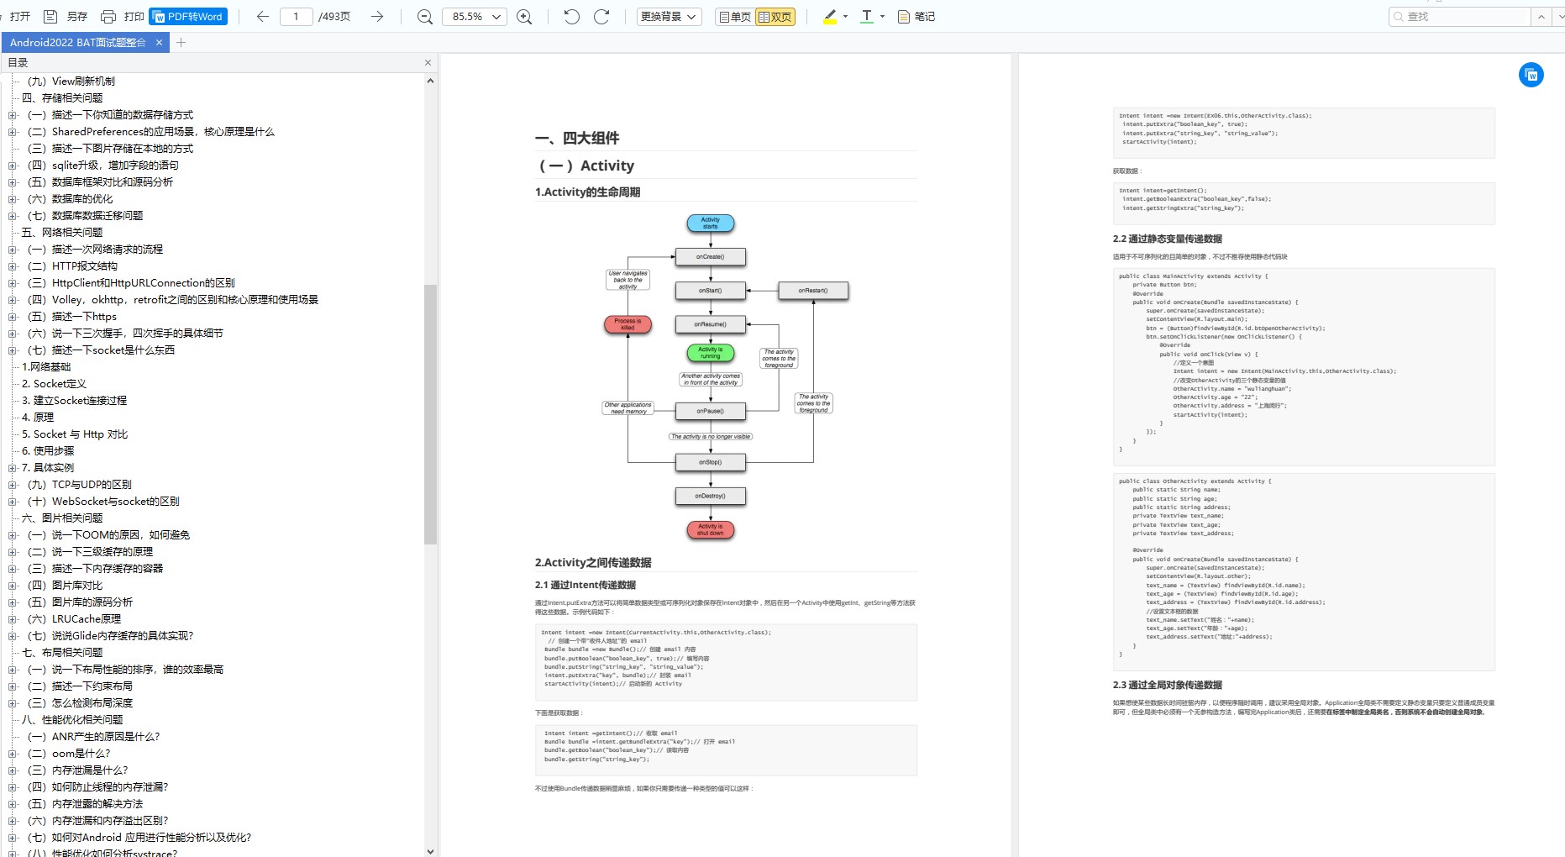Click heading 2.3 通过全局对象传递数据
Screen dimensions: 1565x857
(1167, 685)
